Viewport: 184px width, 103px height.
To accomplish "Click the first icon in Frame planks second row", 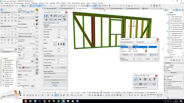I will [46, 19].
